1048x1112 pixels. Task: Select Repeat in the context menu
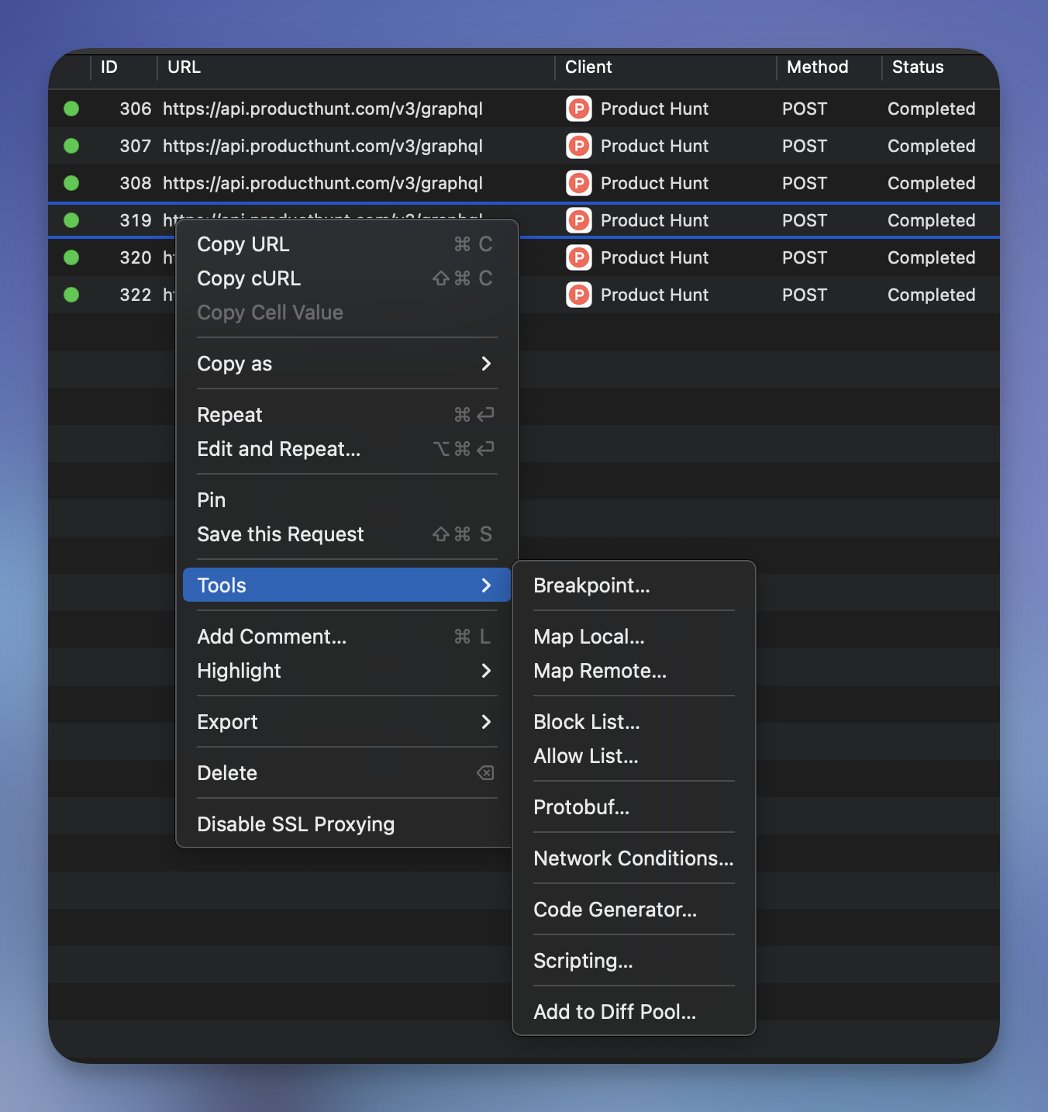[x=346, y=415]
